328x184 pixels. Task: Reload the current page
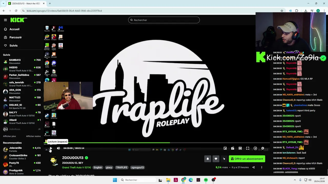click(x=16, y=11)
